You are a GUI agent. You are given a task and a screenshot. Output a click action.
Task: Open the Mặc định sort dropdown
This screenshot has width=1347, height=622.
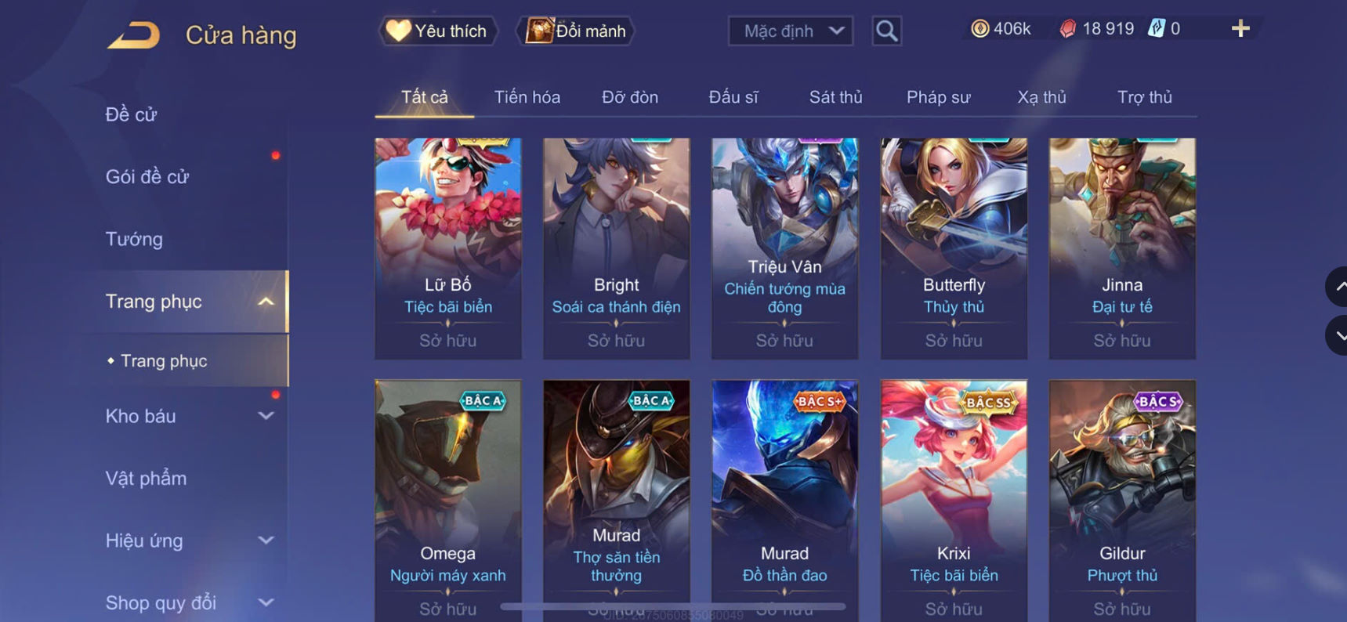coord(791,31)
